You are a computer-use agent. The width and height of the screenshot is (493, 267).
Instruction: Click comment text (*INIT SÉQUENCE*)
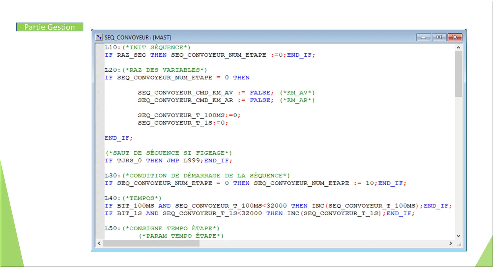pos(156,47)
